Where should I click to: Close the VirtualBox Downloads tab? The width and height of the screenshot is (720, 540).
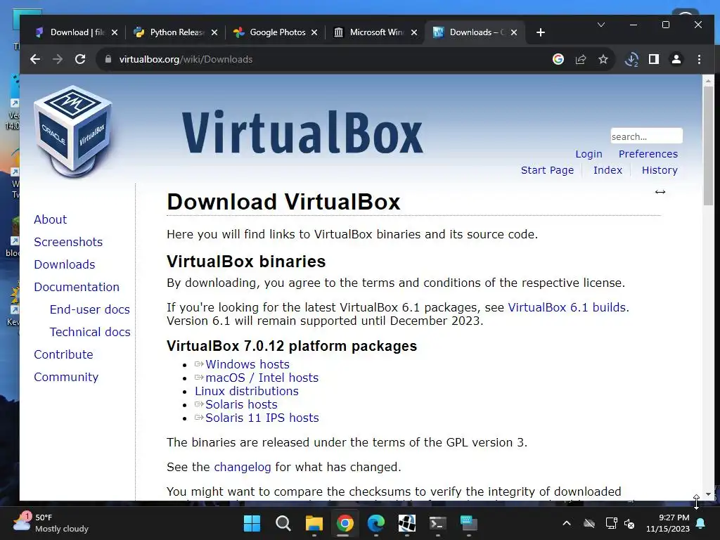point(514,32)
